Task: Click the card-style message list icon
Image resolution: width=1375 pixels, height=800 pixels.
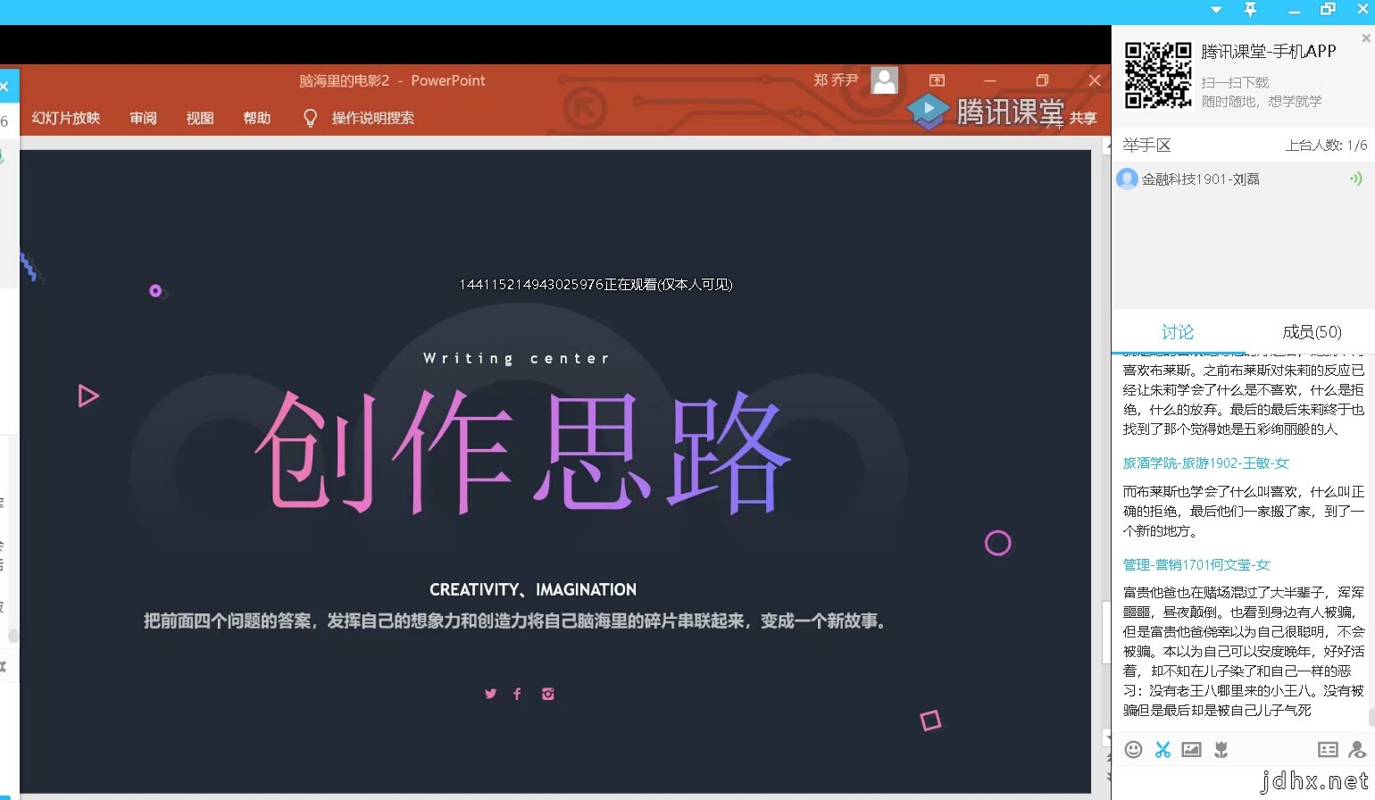Action: (1328, 750)
